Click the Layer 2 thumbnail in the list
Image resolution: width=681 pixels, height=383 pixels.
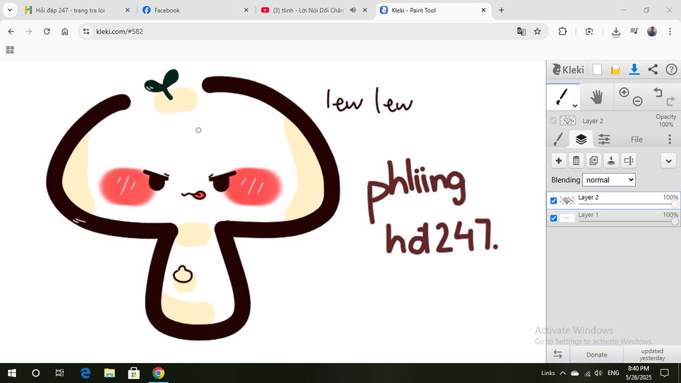pyautogui.click(x=567, y=201)
